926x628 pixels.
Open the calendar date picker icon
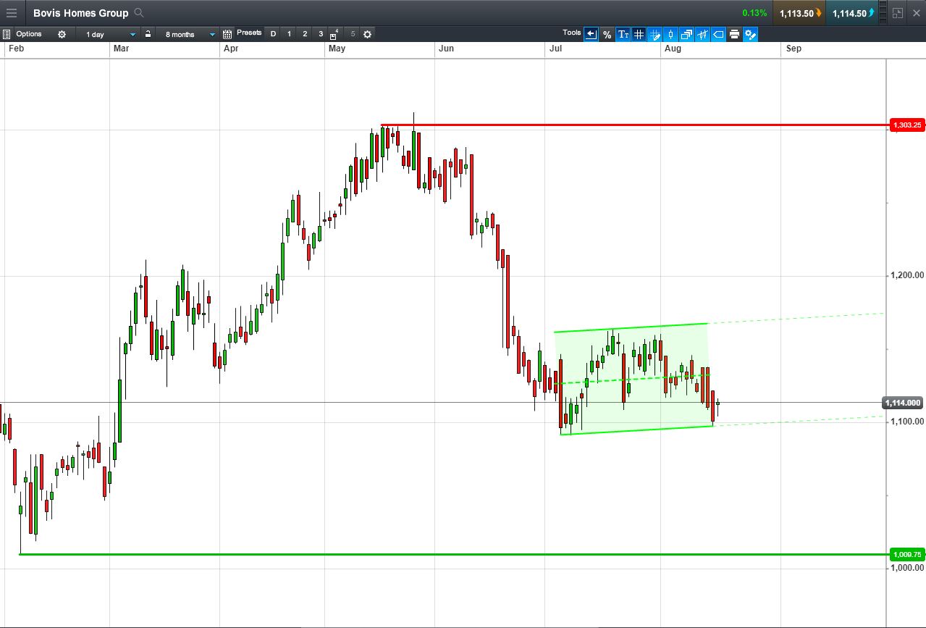(x=227, y=34)
